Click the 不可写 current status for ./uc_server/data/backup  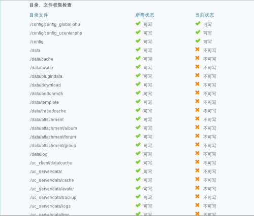(210, 197)
